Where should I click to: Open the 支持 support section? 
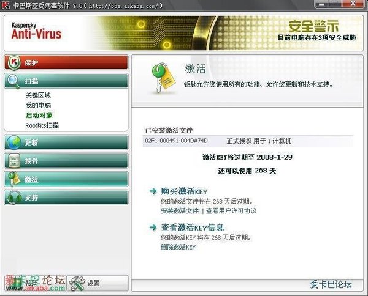click(x=66, y=198)
